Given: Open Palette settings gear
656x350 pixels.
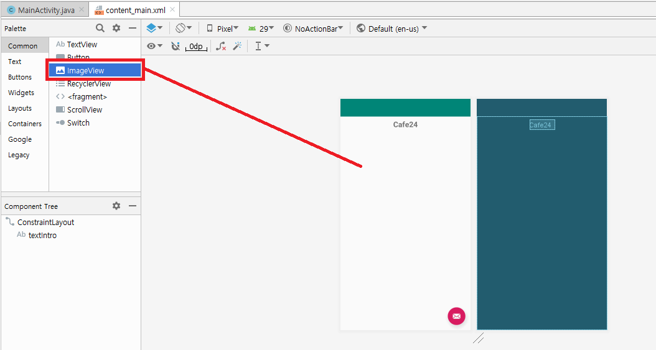Looking at the screenshot, I should tap(116, 28).
